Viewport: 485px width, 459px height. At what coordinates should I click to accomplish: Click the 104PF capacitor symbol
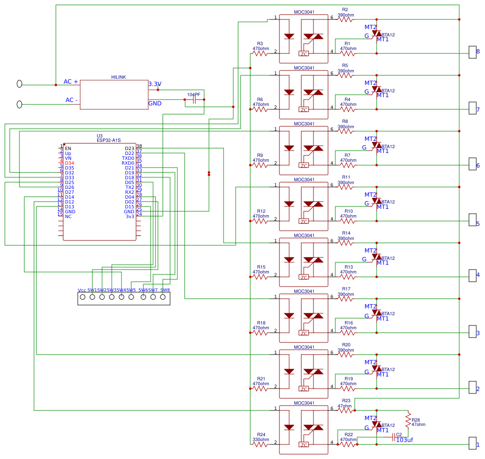click(193, 100)
